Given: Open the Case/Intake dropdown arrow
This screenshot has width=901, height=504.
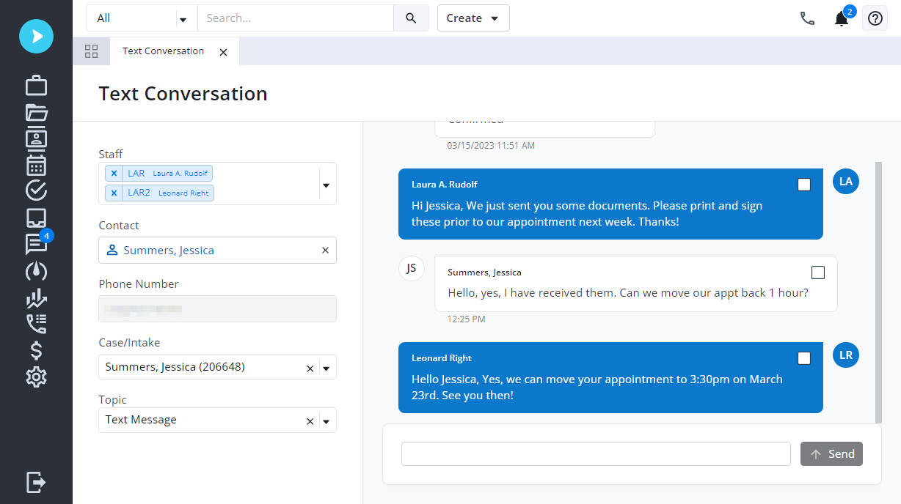Looking at the screenshot, I should (327, 368).
